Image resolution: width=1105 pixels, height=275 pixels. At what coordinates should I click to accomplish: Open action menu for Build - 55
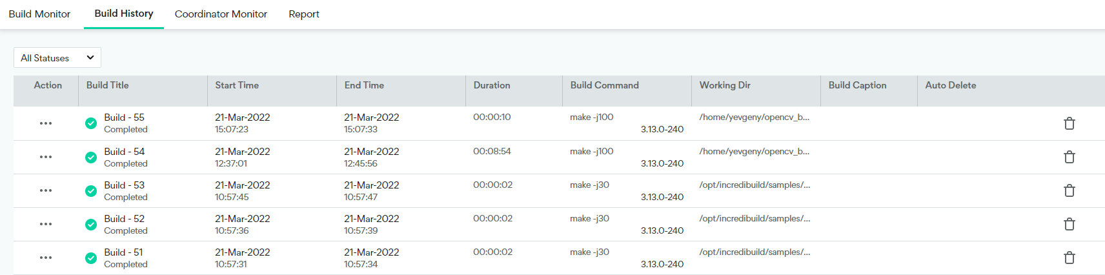click(x=46, y=123)
